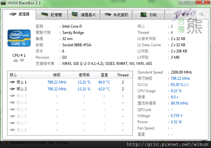Click the 溫度 column header

point(104,75)
